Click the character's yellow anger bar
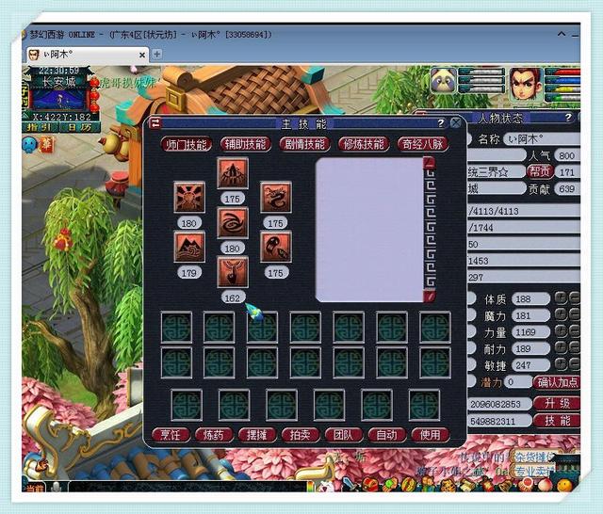This screenshot has height=514, width=603. 563,89
